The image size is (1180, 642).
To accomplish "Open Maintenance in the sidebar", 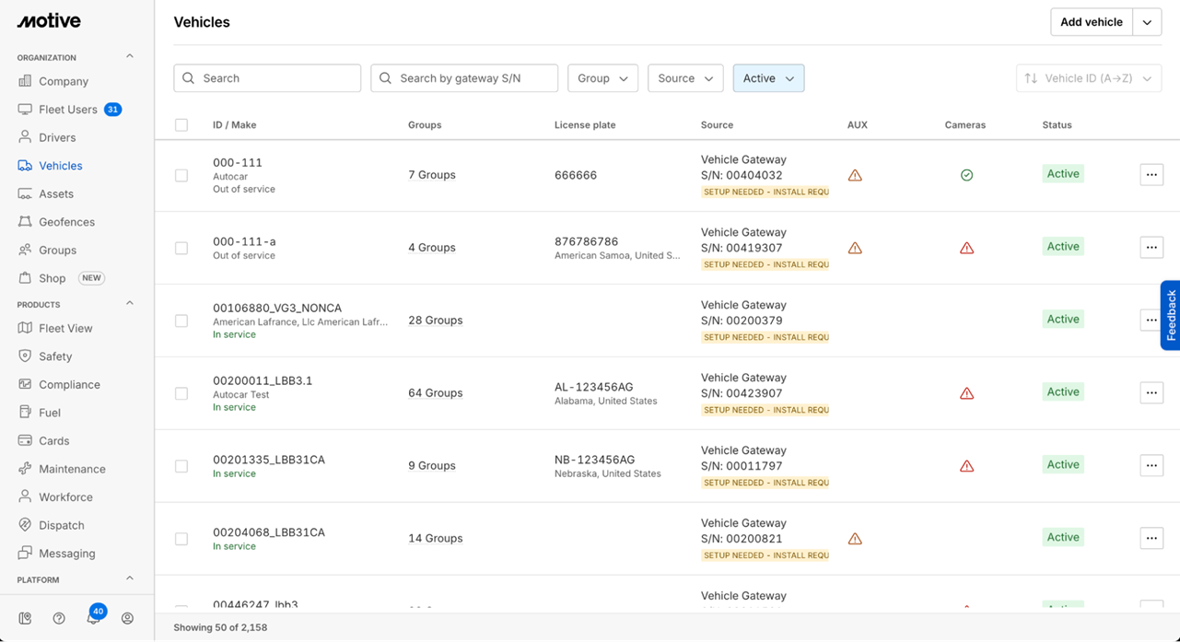I will [x=72, y=469].
